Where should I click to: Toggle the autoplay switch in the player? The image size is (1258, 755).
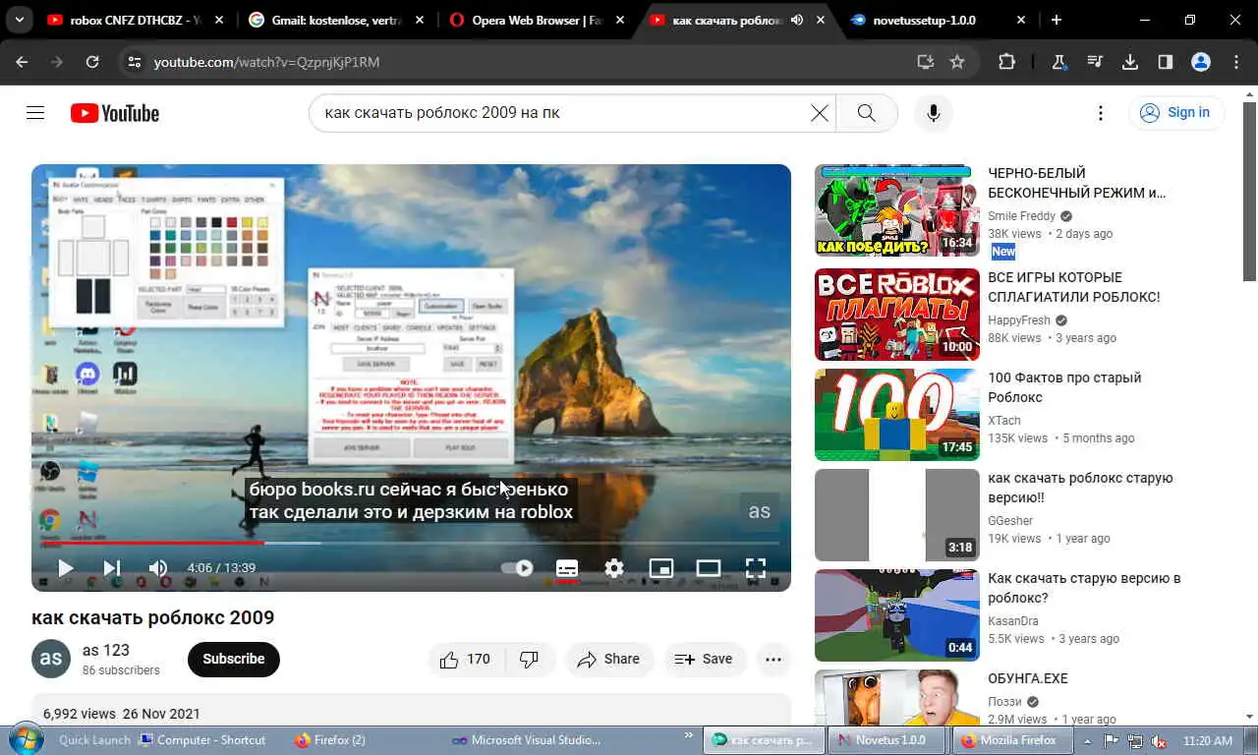tap(517, 568)
